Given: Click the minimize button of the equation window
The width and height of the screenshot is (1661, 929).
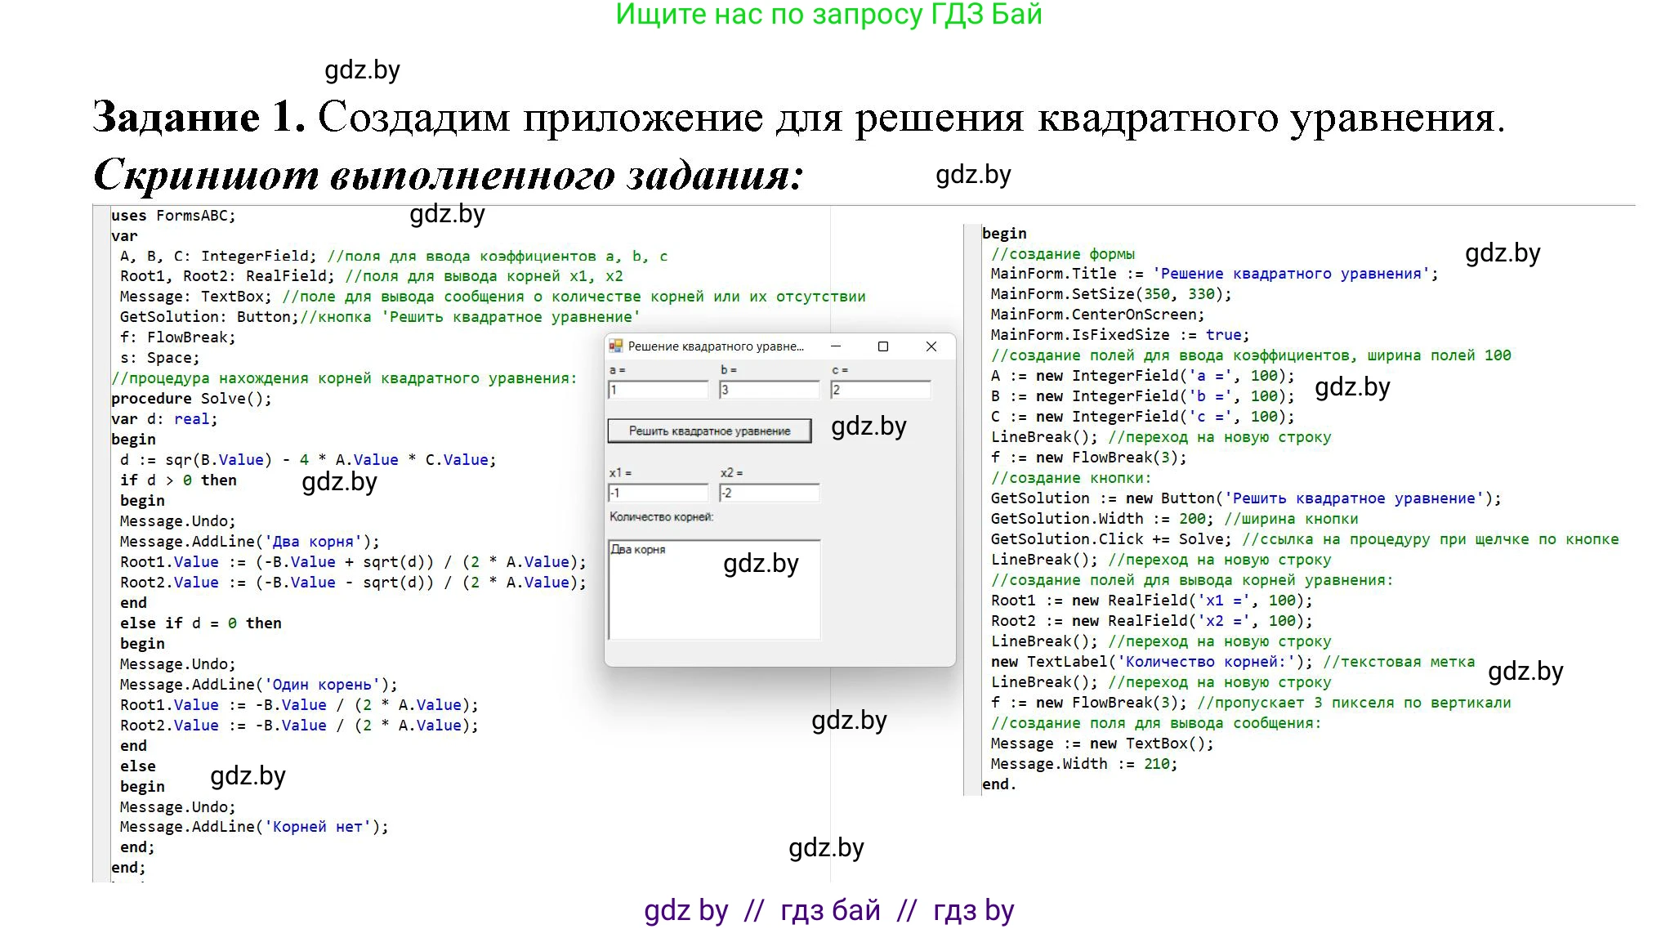Looking at the screenshot, I should click(835, 347).
